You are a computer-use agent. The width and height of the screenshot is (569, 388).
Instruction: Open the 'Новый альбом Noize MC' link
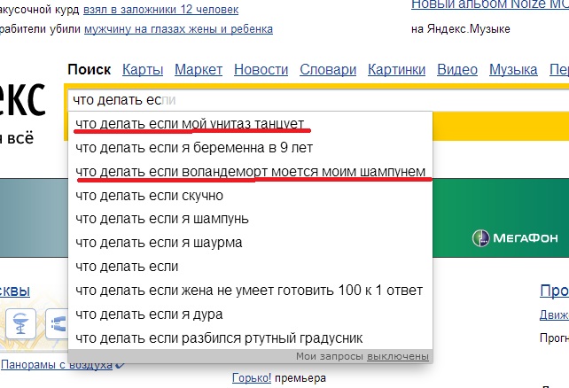(x=490, y=4)
